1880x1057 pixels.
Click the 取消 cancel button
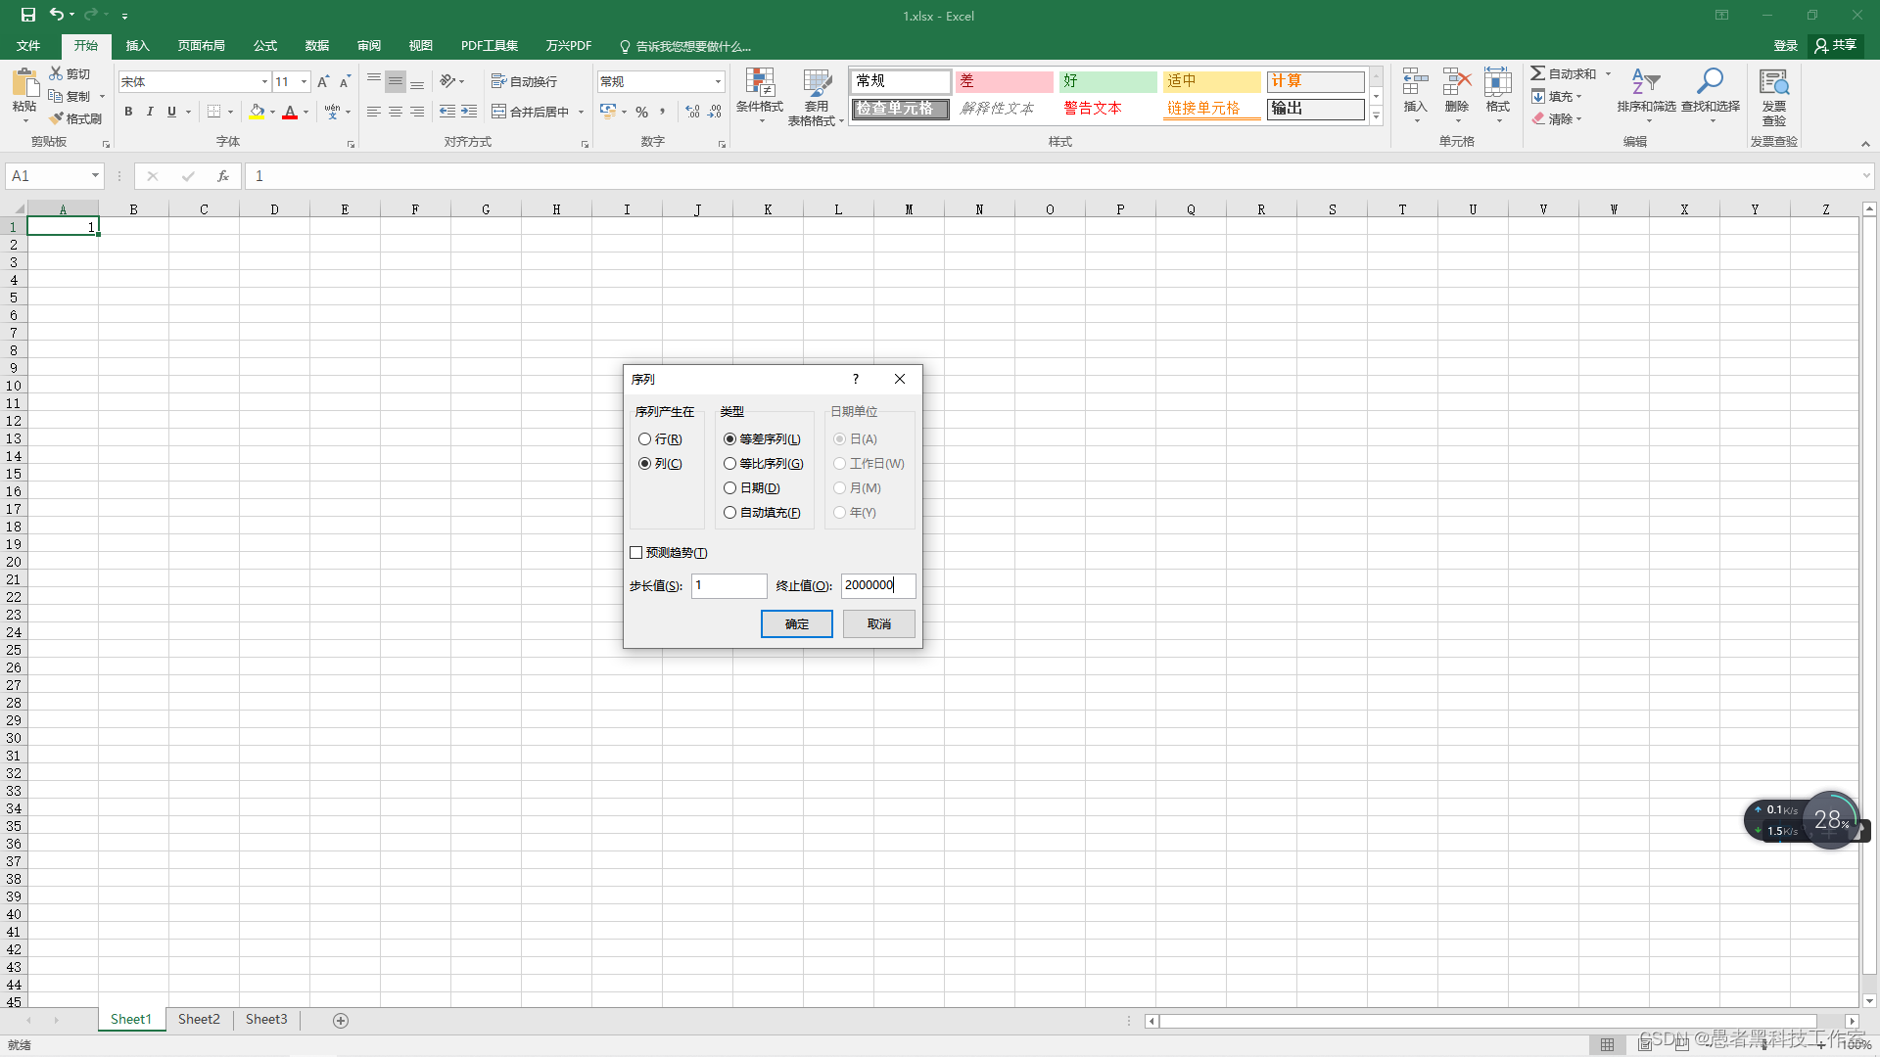879,623
